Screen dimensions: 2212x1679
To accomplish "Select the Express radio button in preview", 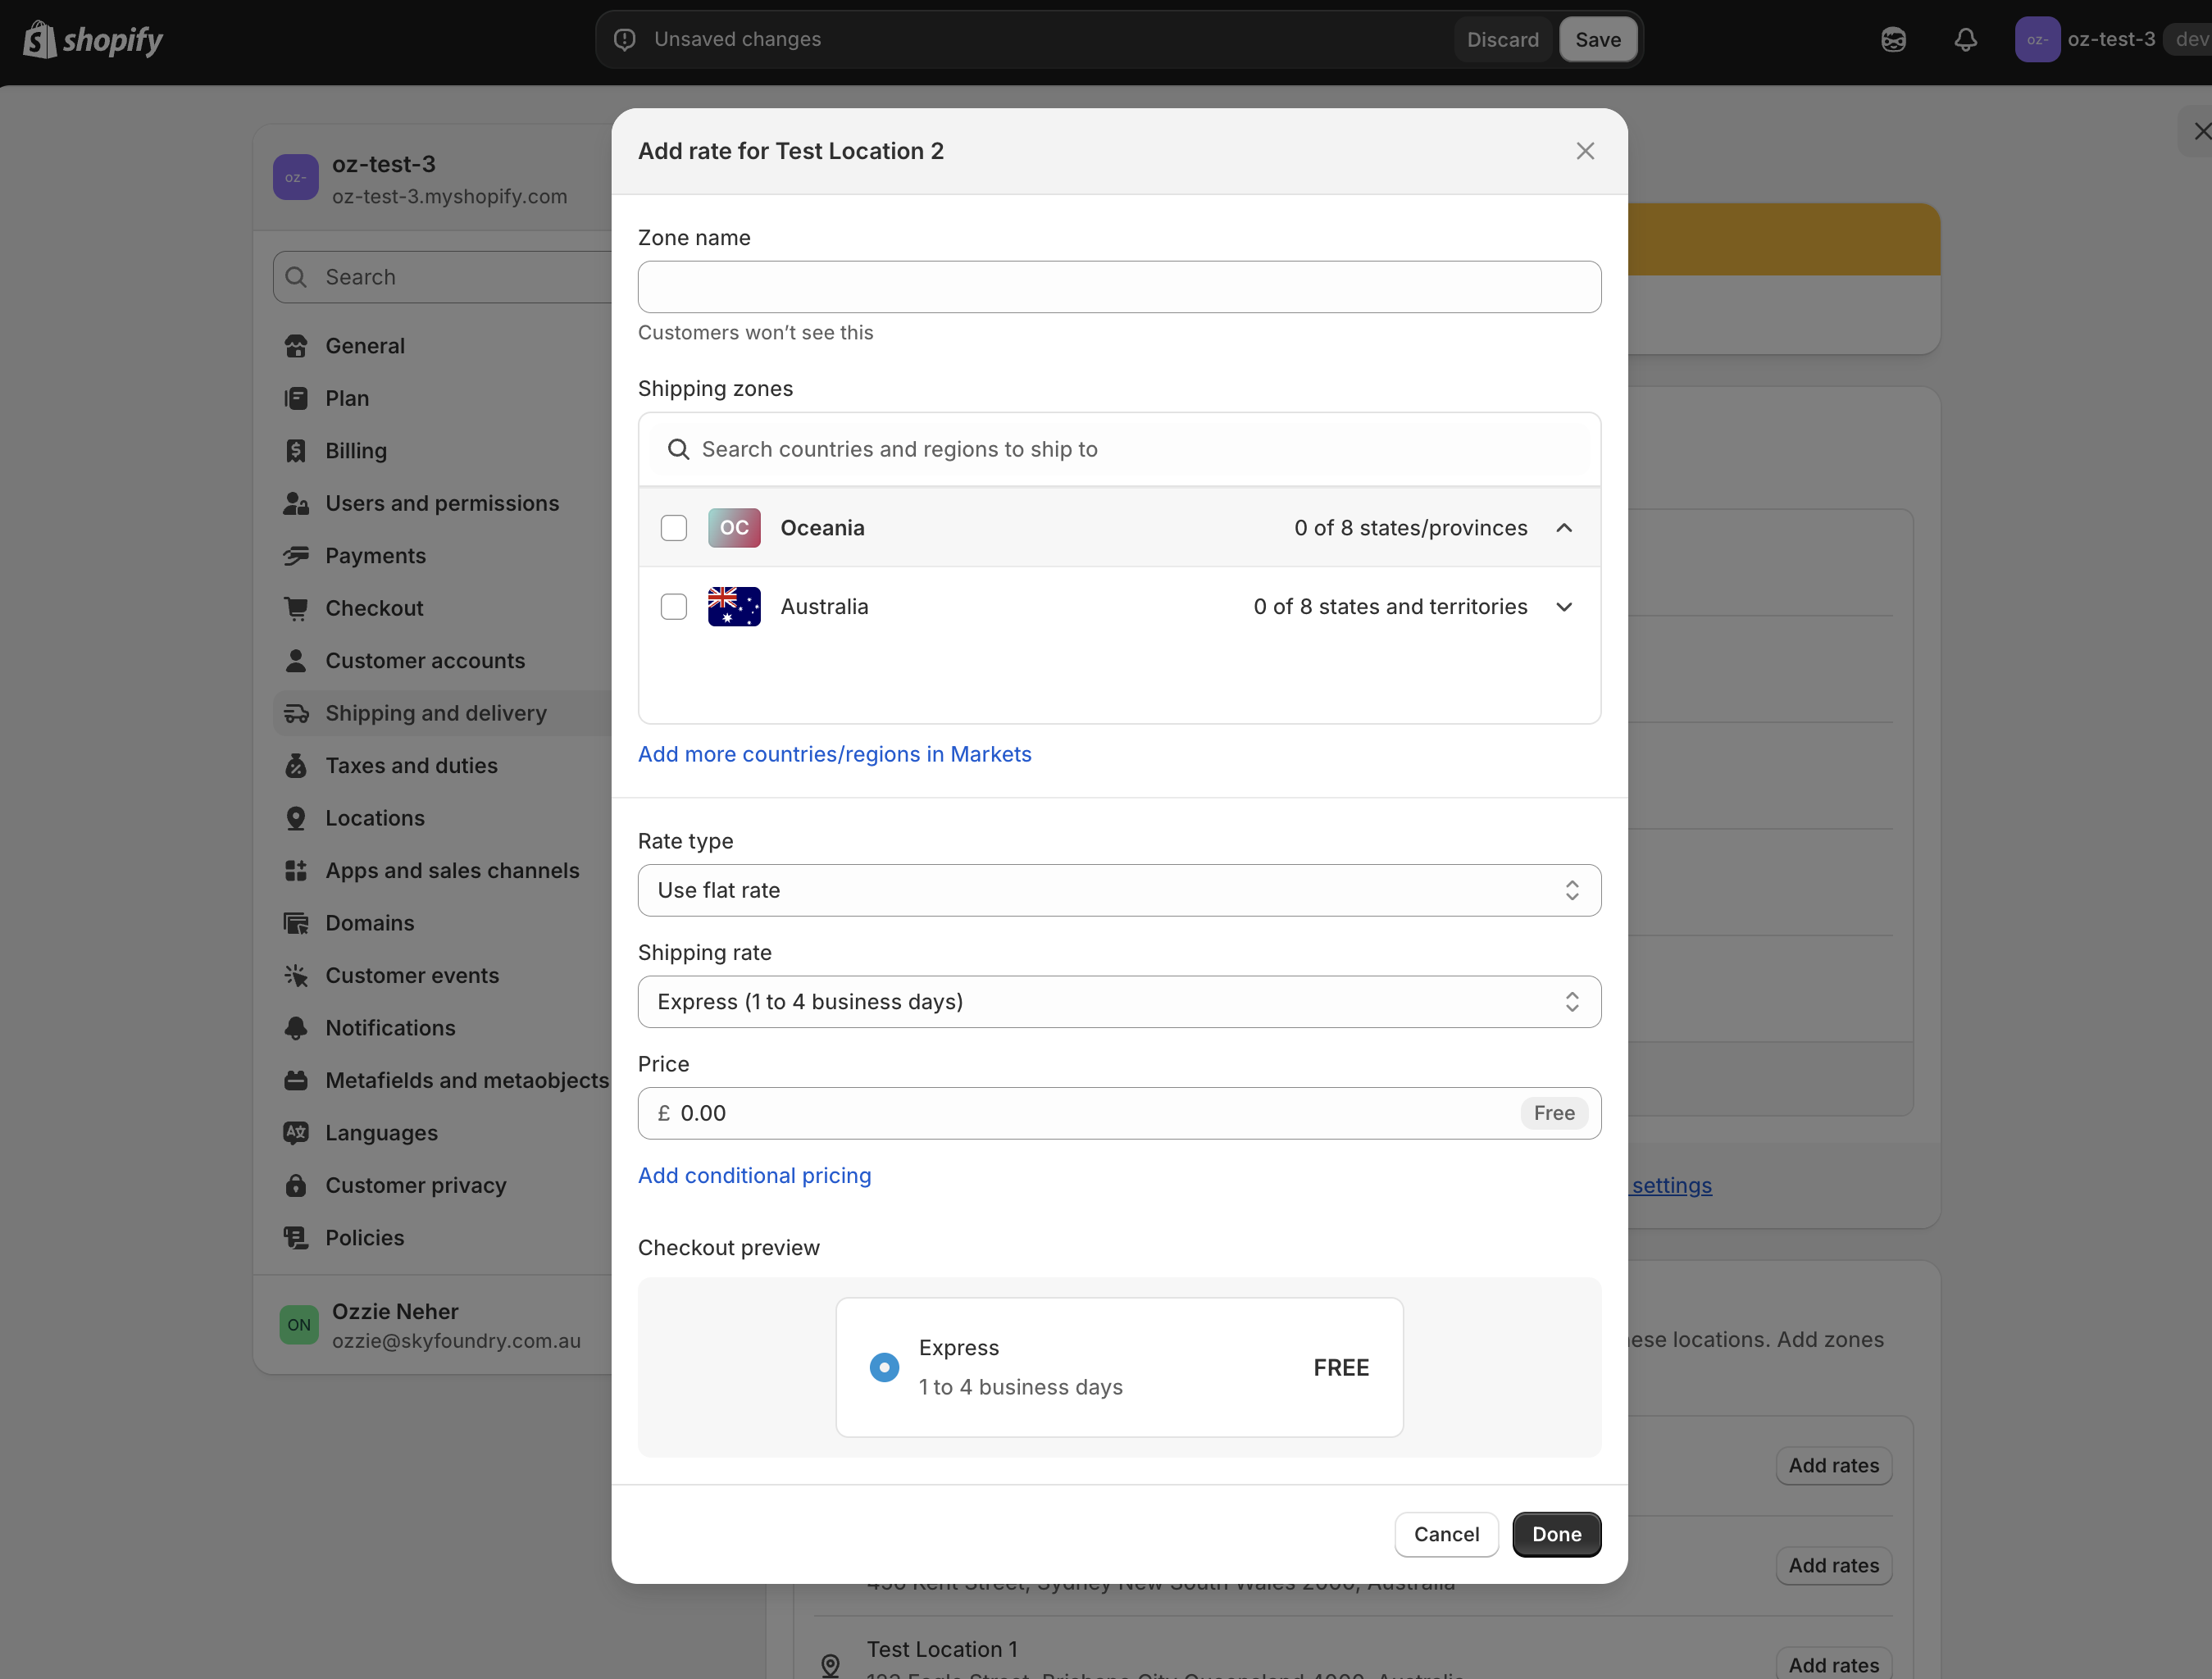I will (x=884, y=1367).
